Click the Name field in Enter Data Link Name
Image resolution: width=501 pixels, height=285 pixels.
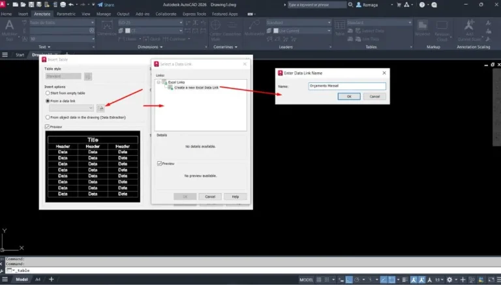347,86
